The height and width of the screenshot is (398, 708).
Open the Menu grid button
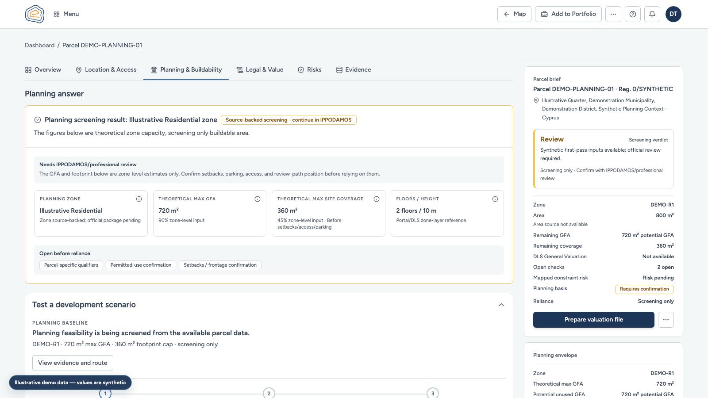point(66,14)
